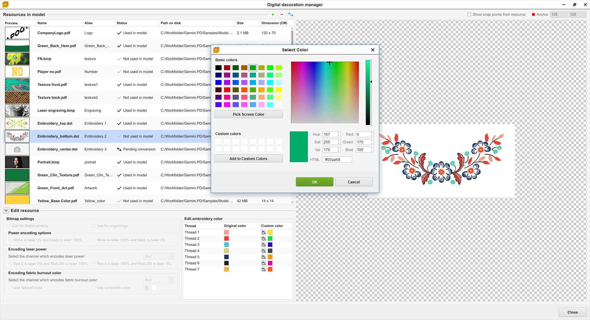
Task: Open color picker icon for Thread 7
Action: [x=263, y=269]
